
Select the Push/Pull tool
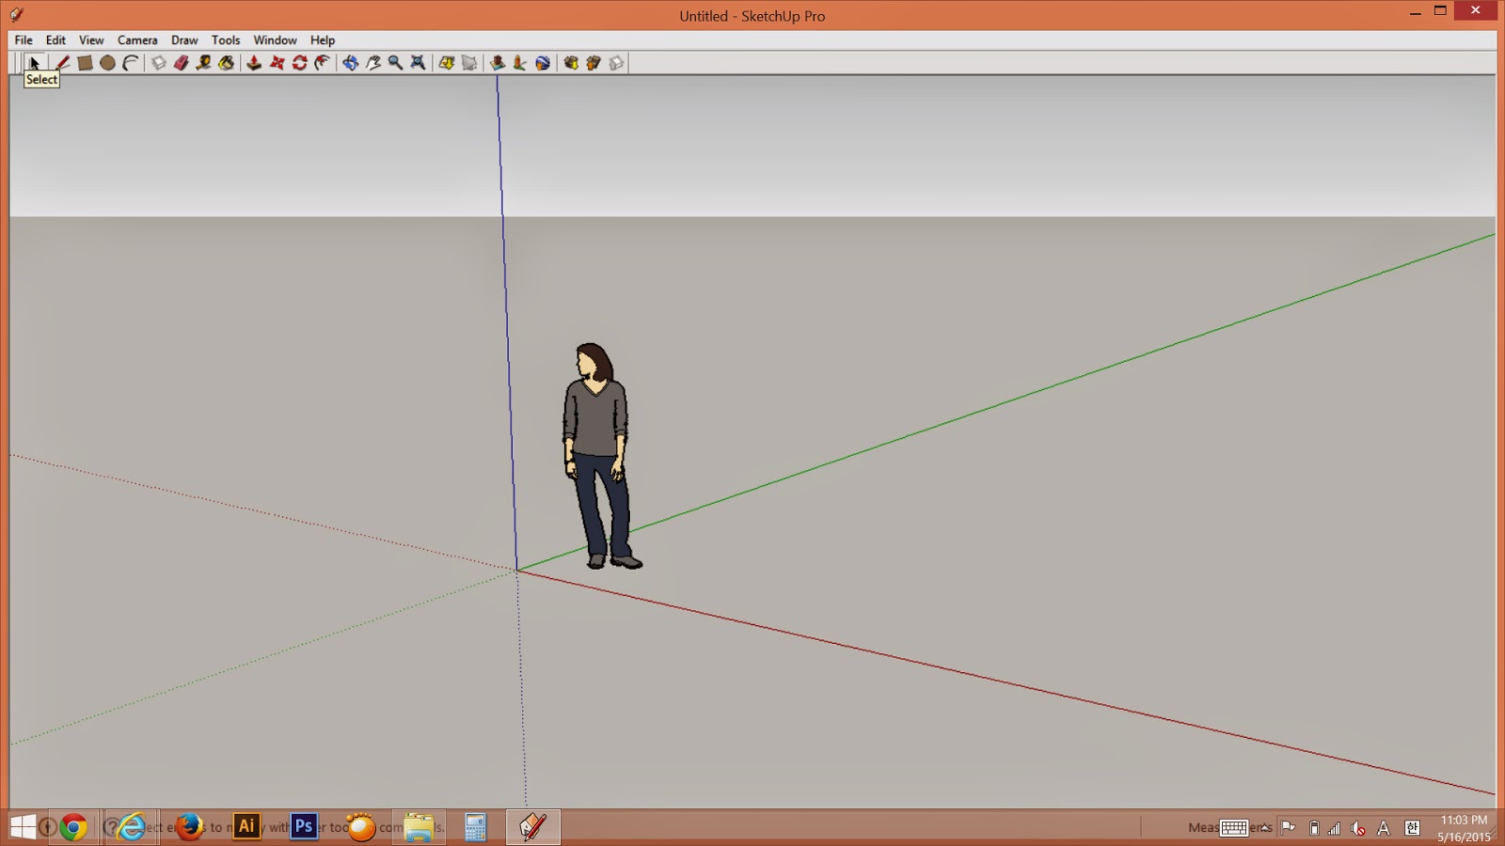pyautogui.click(x=254, y=63)
